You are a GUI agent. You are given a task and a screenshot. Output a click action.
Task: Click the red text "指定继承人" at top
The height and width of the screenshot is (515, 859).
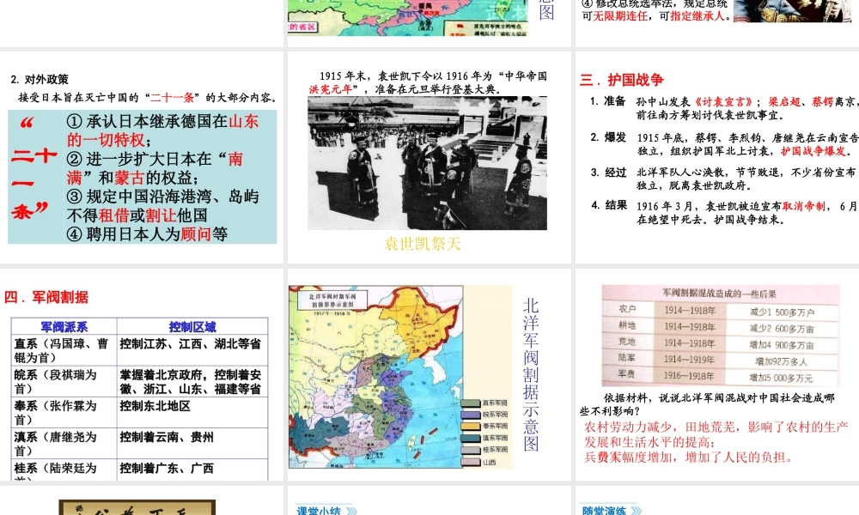click(x=698, y=16)
